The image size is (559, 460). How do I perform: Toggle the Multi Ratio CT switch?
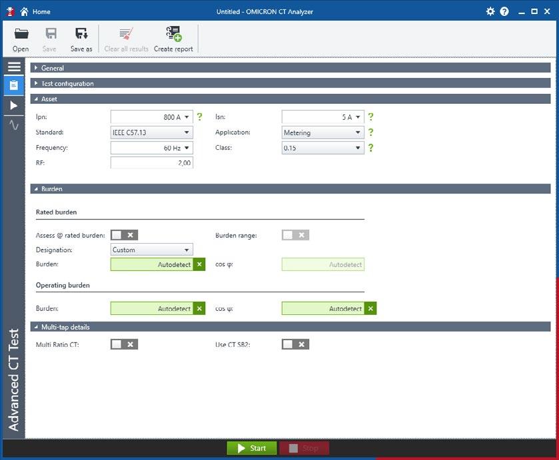click(x=124, y=345)
